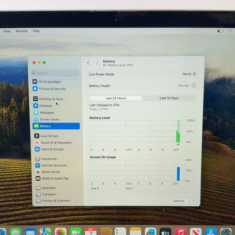Click the question mark help button

[193, 201]
